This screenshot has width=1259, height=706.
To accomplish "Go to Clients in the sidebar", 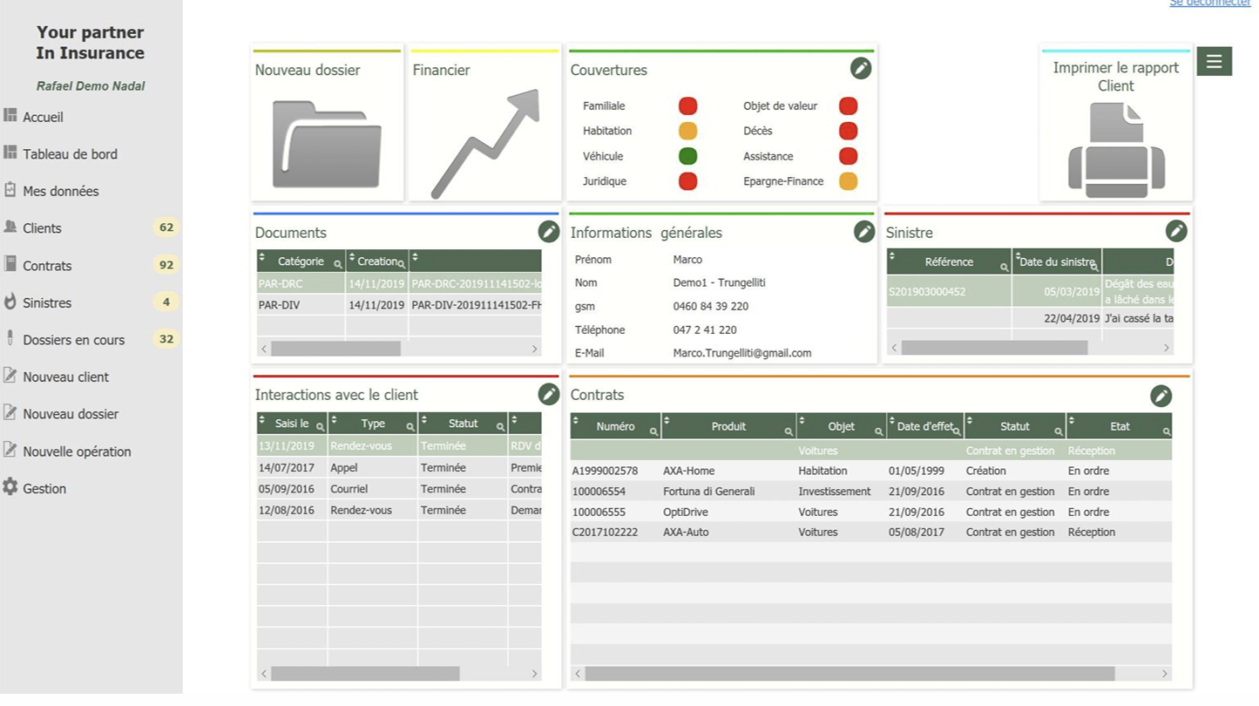I will (x=42, y=228).
